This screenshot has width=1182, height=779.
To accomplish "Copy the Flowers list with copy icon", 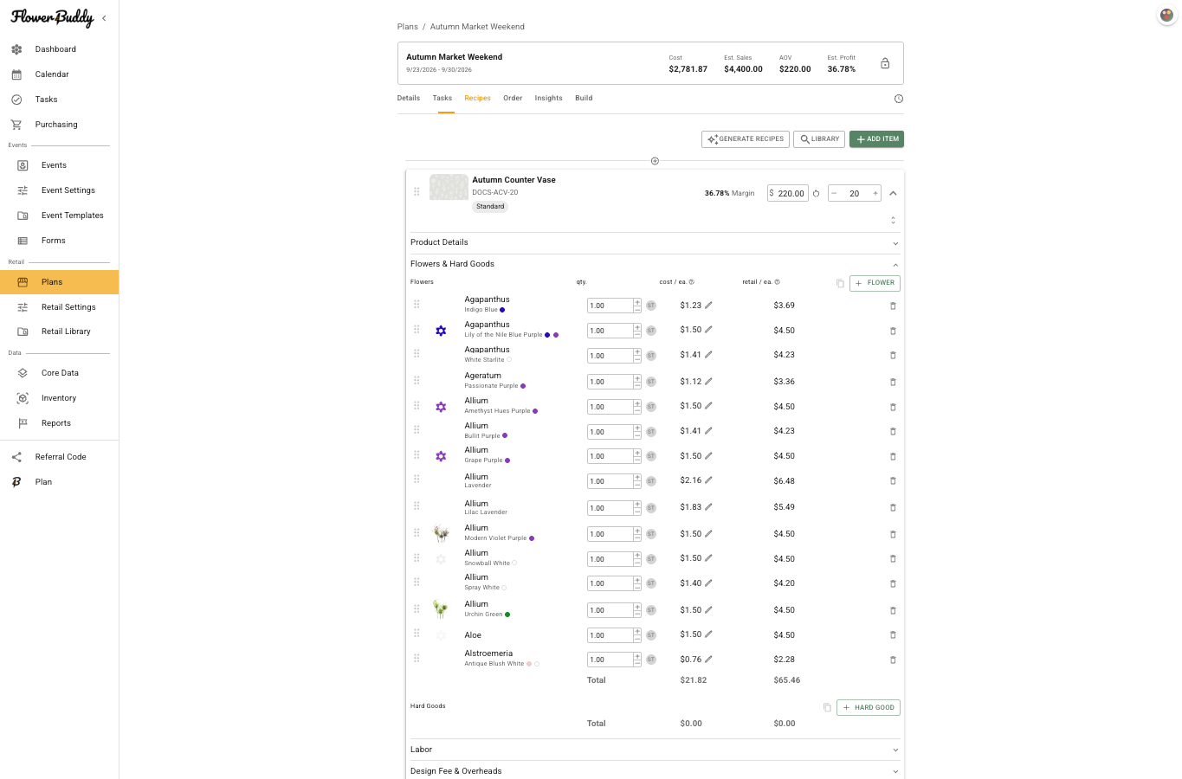I will pos(840,283).
